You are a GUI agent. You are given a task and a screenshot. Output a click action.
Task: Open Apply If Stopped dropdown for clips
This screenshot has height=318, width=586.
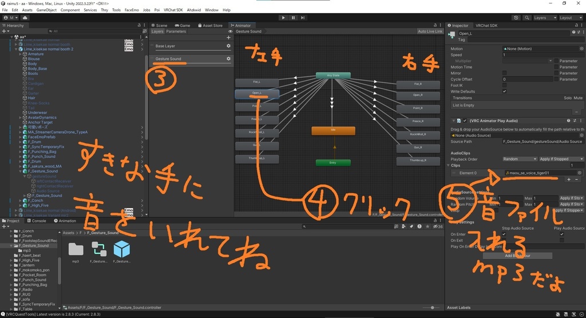point(561,159)
